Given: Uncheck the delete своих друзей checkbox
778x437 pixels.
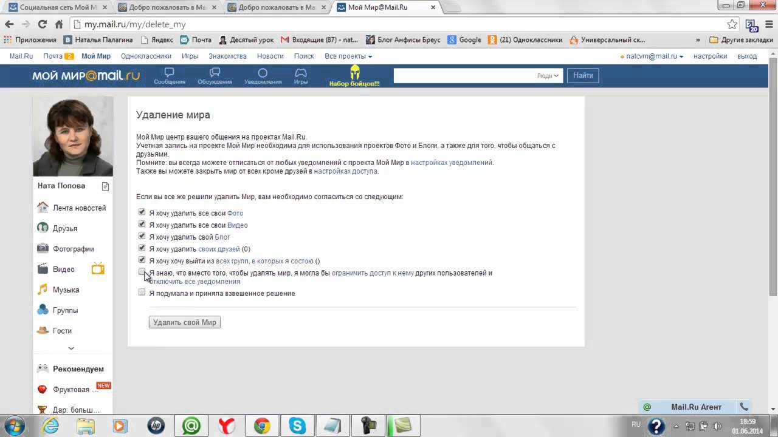Looking at the screenshot, I should 142,248.
